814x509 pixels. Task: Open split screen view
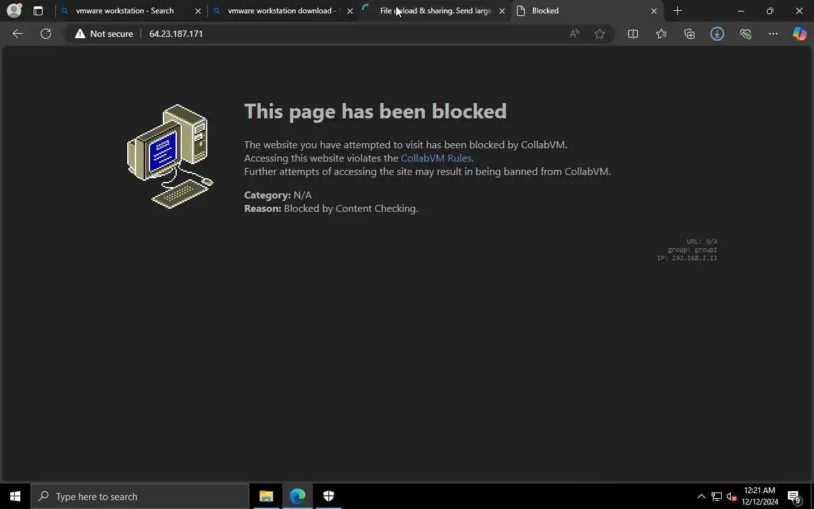pos(633,34)
